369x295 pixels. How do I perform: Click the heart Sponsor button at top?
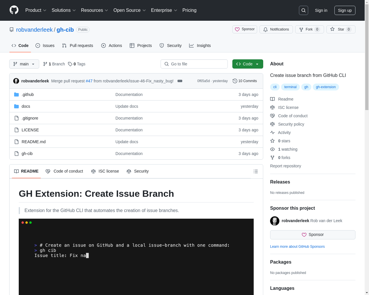[x=245, y=29]
